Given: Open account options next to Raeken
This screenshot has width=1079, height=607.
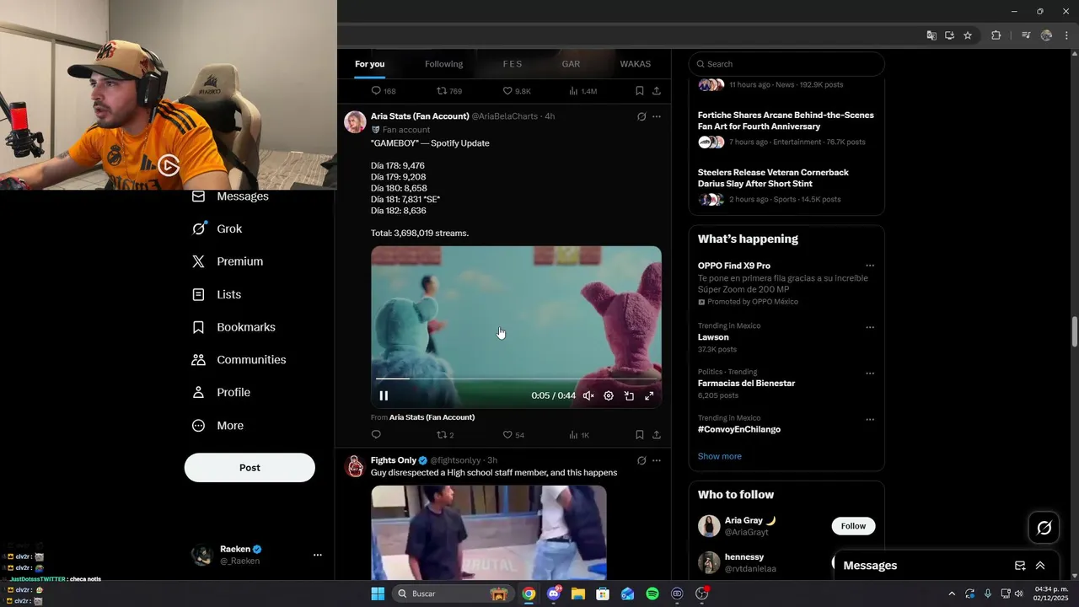Looking at the screenshot, I should (x=318, y=555).
